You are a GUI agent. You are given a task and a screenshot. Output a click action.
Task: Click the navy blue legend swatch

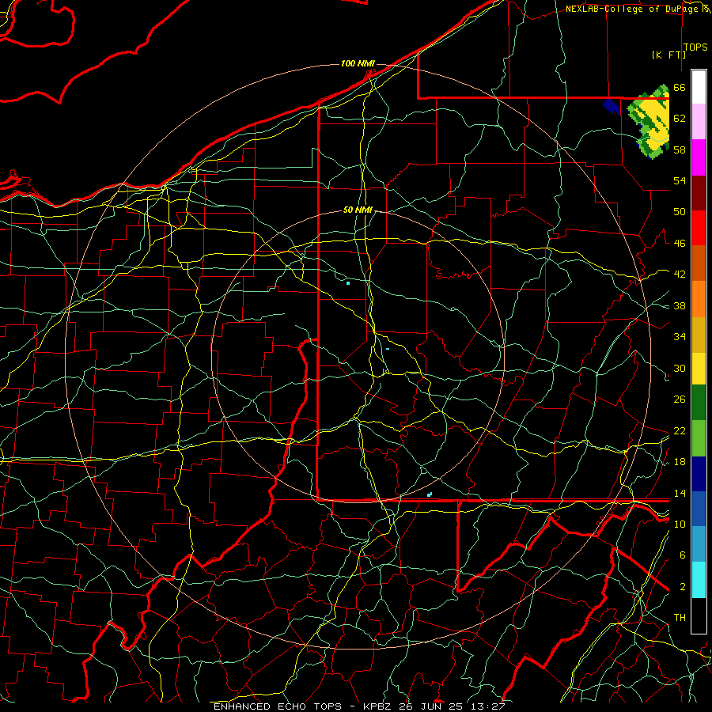coord(699,474)
